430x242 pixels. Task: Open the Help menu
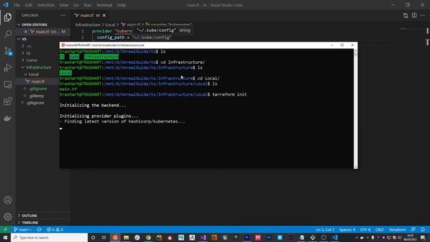point(121,5)
